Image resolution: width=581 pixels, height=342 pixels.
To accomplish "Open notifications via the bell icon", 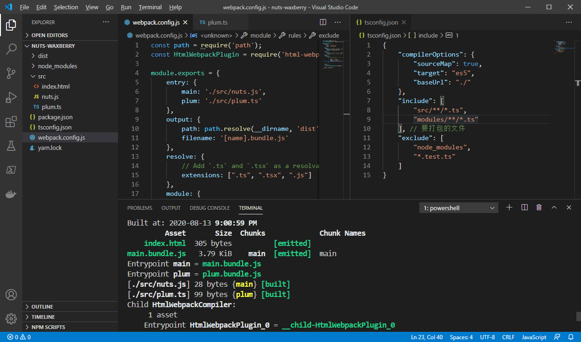I will [x=571, y=337].
